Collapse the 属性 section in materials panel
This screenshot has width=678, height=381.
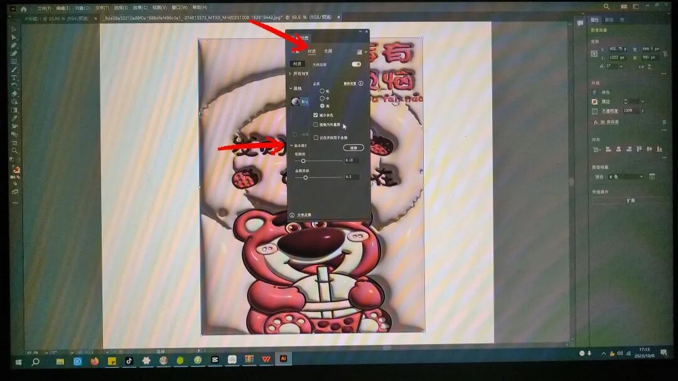(291, 88)
